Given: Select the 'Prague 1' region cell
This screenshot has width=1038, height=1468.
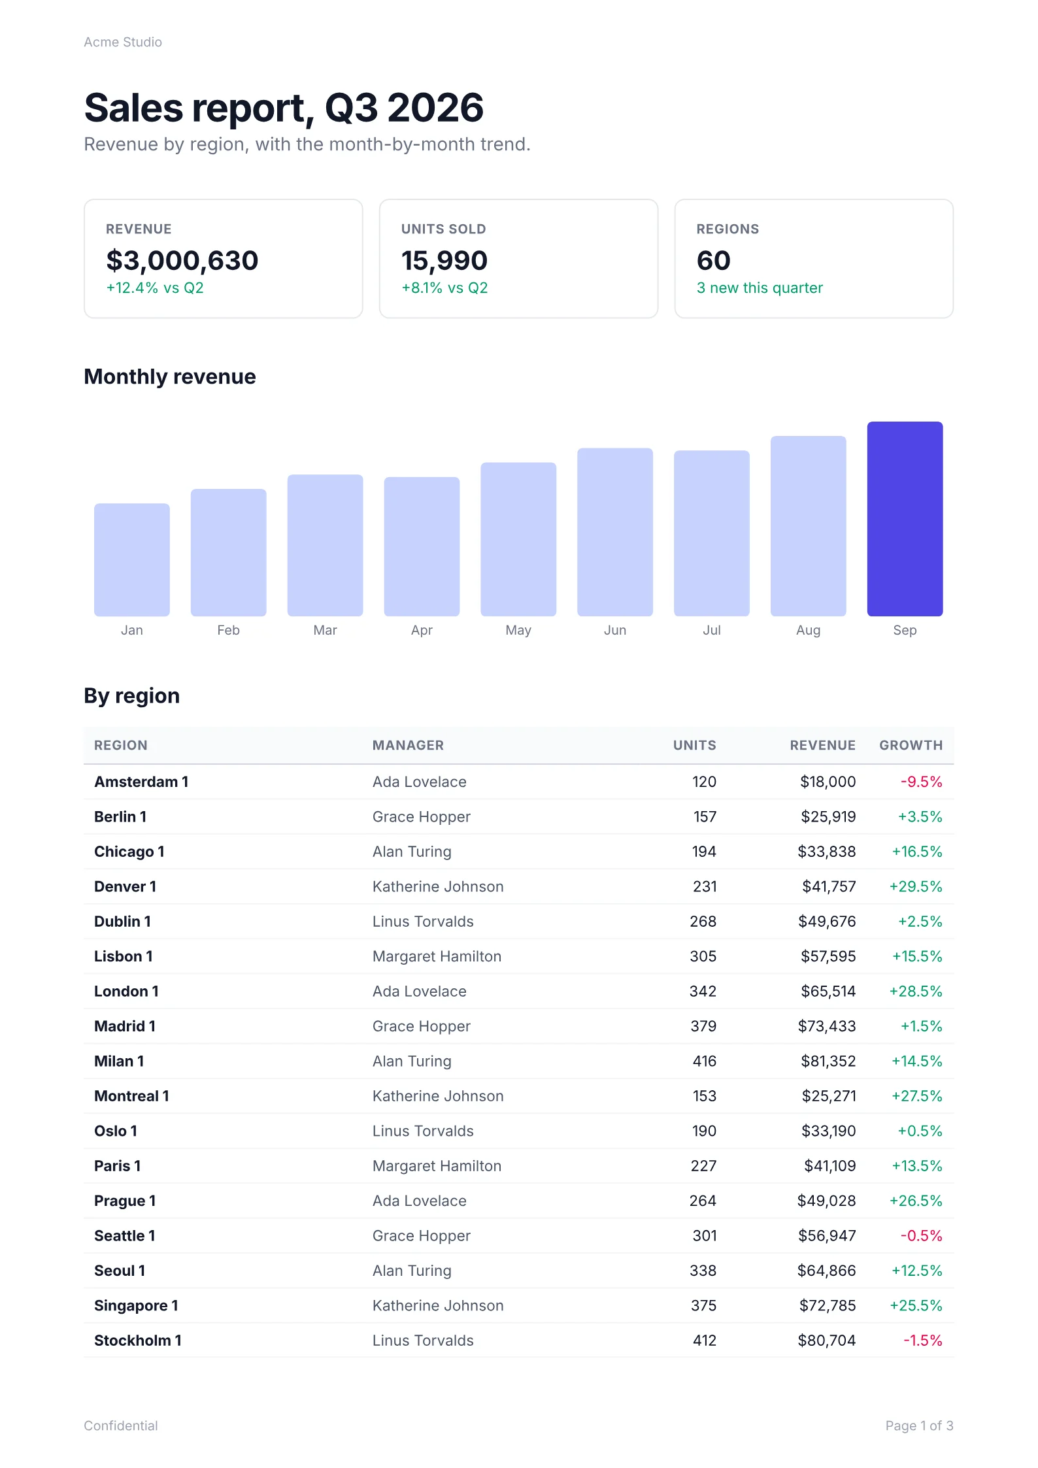Looking at the screenshot, I should [x=125, y=1201].
